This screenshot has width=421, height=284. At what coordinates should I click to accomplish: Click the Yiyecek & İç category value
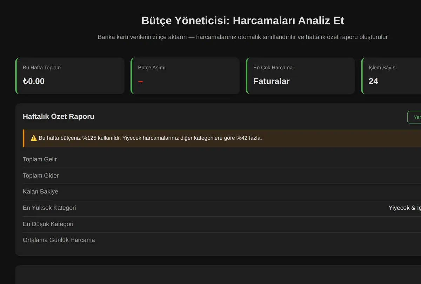point(405,208)
